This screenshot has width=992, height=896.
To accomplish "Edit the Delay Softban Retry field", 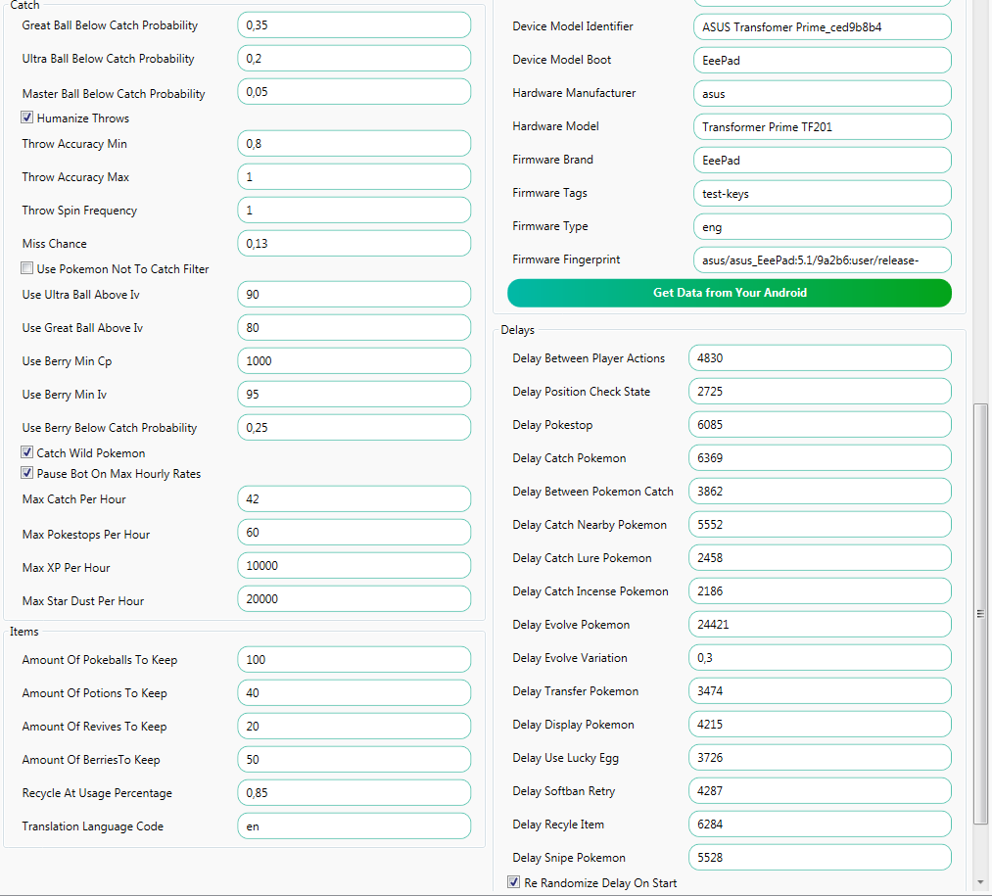I will point(820,791).
